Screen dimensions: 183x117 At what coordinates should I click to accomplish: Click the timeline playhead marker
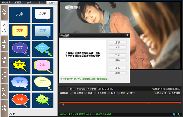pyautogui.click(x=63, y=104)
